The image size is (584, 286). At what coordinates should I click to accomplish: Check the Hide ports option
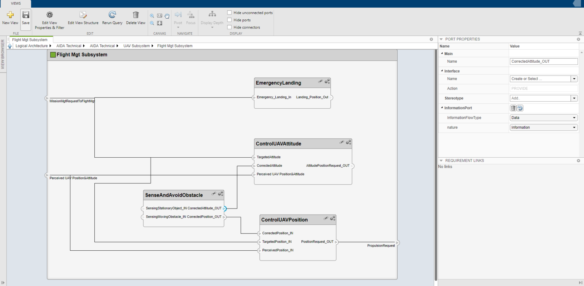229,20
